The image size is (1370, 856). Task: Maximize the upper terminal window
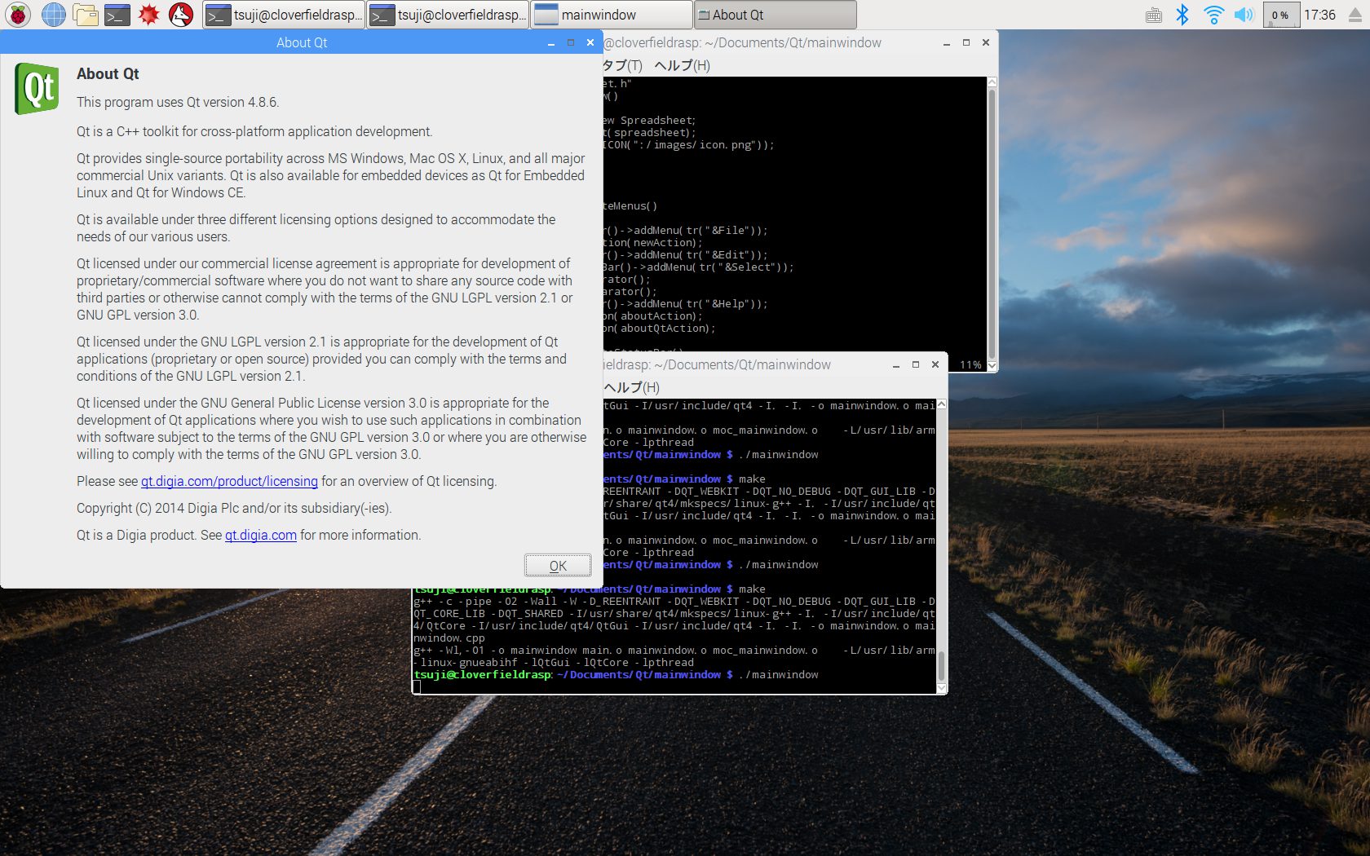pyautogui.click(x=966, y=42)
